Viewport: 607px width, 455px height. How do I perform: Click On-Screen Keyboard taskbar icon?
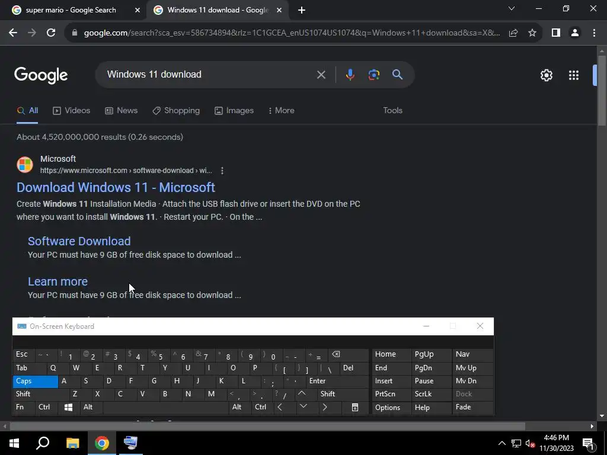(131, 443)
